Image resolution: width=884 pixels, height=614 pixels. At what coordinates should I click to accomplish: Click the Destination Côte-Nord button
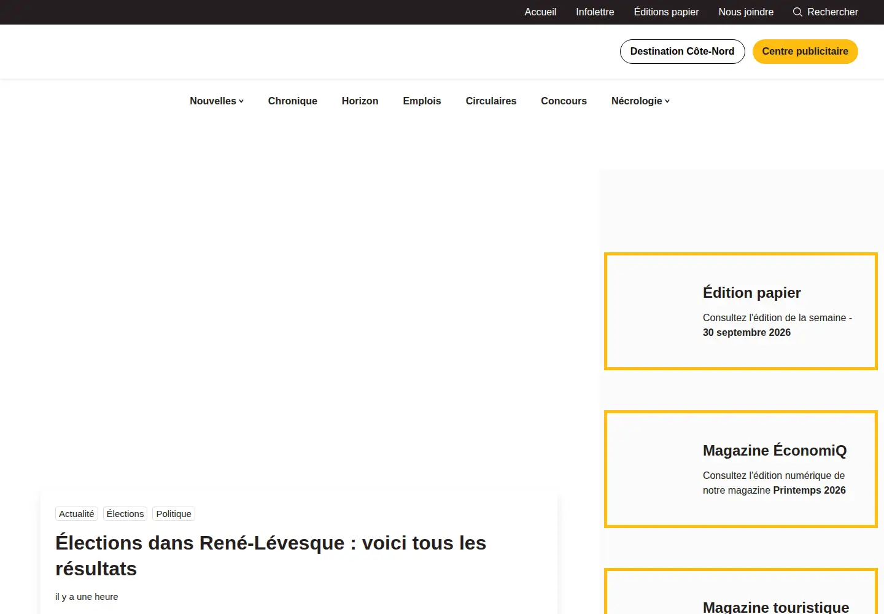pyautogui.click(x=682, y=52)
